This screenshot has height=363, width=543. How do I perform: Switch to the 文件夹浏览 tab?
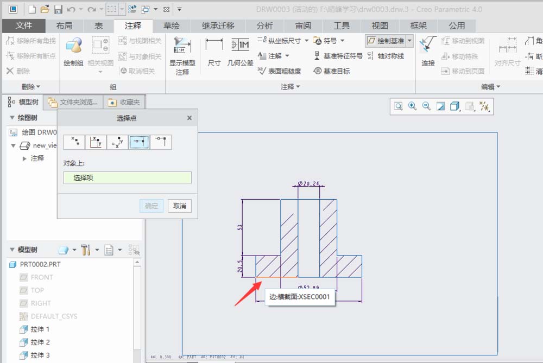(73, 101)
